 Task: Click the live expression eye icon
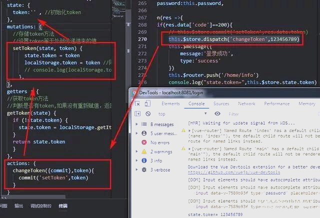pyautogui.click(x=217, y=113)
